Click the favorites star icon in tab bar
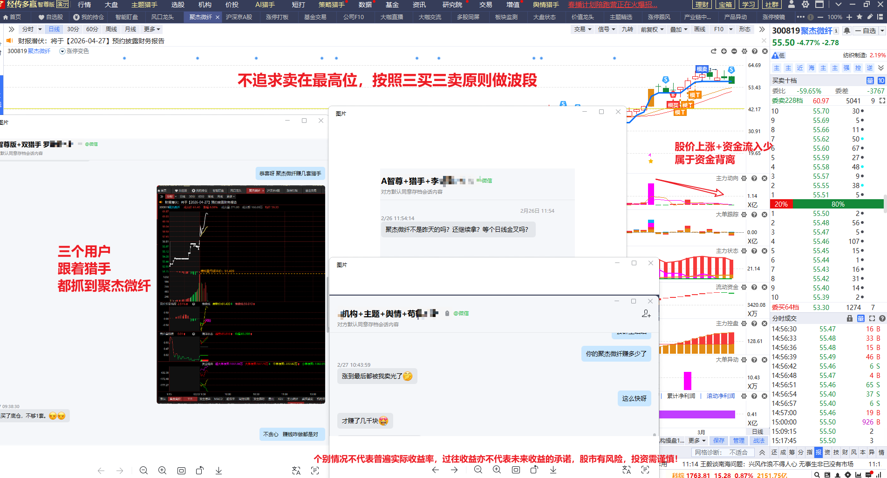Image resolution: width=887 pixels, height=478 pixels. (860, 17)
